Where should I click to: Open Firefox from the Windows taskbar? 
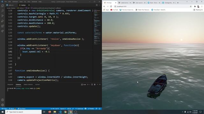pyautogui.click(x=50, y=112)
